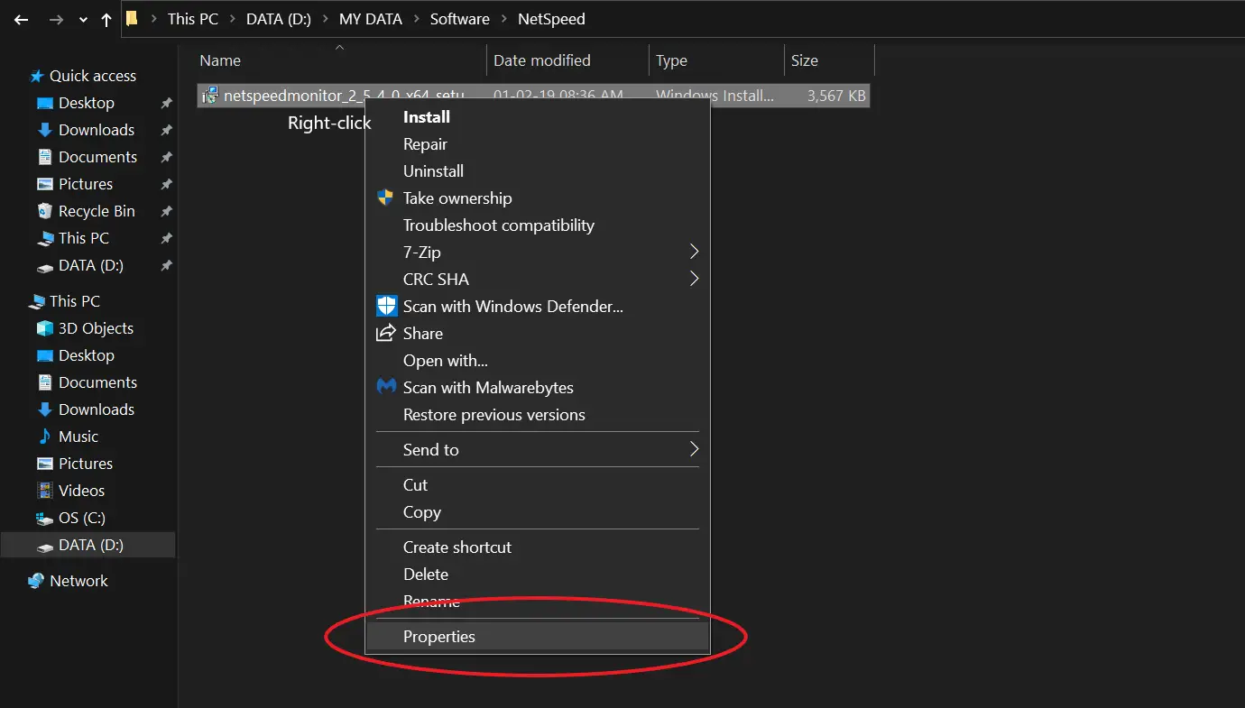This screenshot has width=1245, height=708.
Task: Click the Malwarebytes logo icon
Action: click(386, 387)
